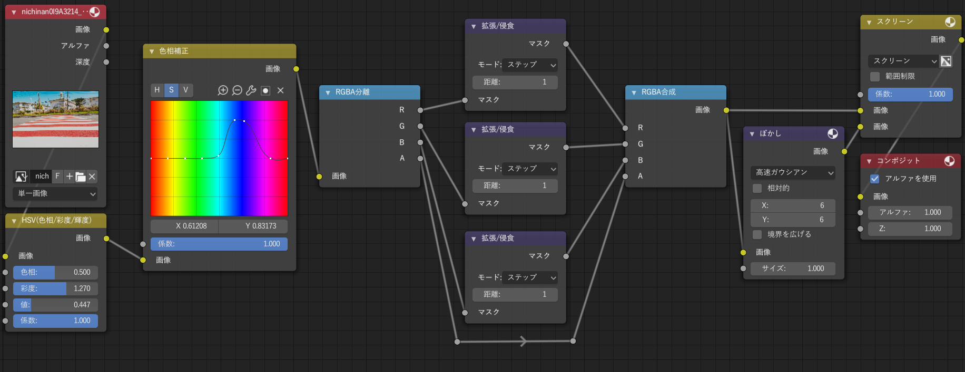This screenshot has height=372, width=965.
Task: Select the V channel button in 色相補正
Action: pyautogui.click(x=185, y=90)
